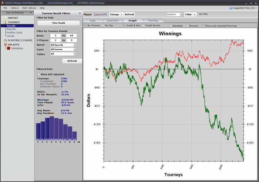Switch to the Trending tab

coord(152,20)
